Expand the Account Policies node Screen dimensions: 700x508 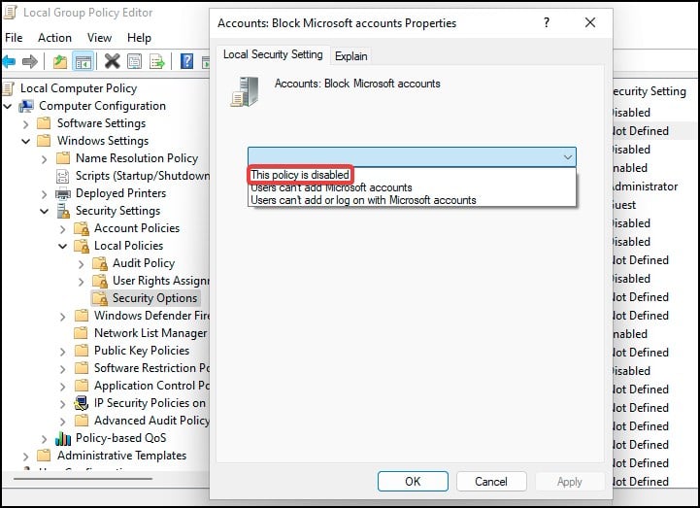point(62,229)
